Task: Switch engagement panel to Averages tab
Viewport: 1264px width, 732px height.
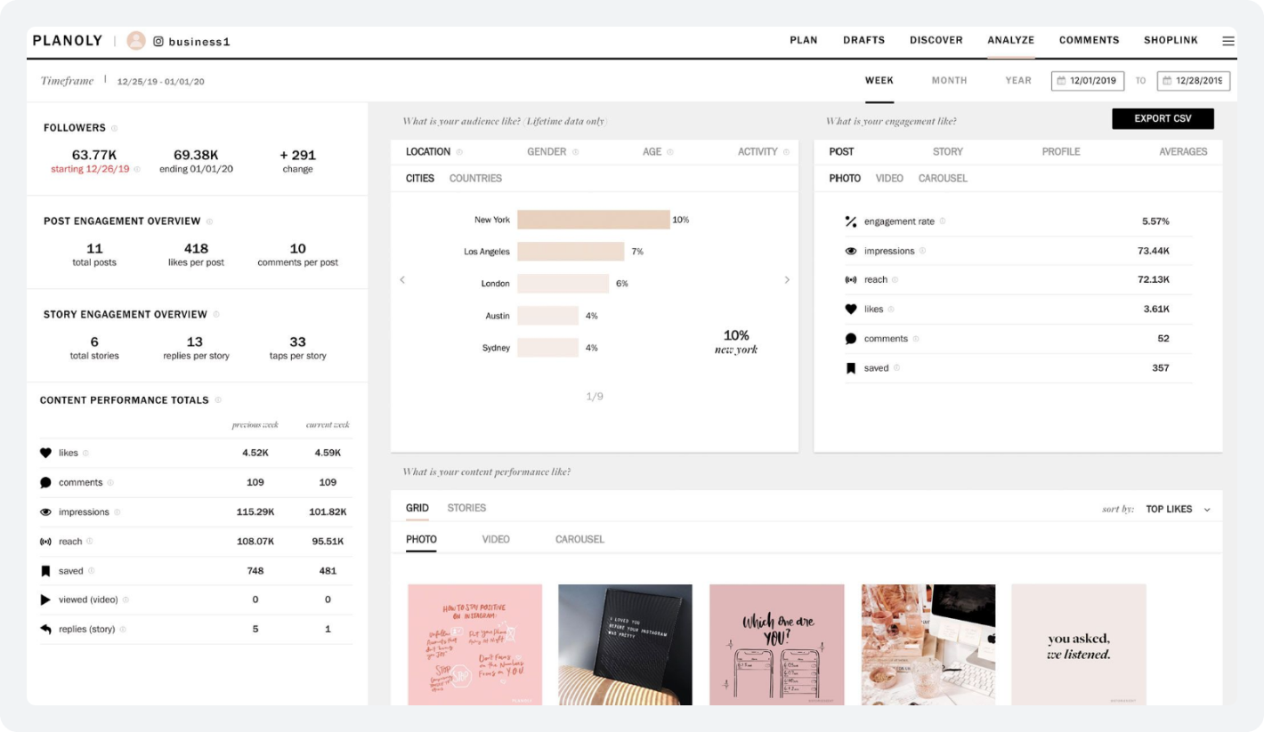Action: pos(1183,152)
